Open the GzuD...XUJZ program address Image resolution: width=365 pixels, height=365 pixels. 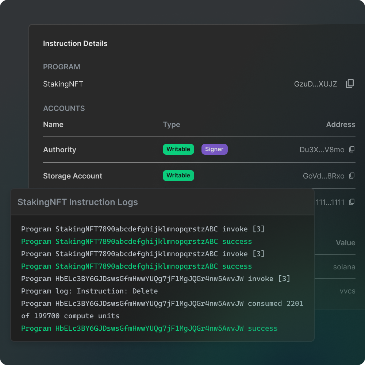pos(315,84)
